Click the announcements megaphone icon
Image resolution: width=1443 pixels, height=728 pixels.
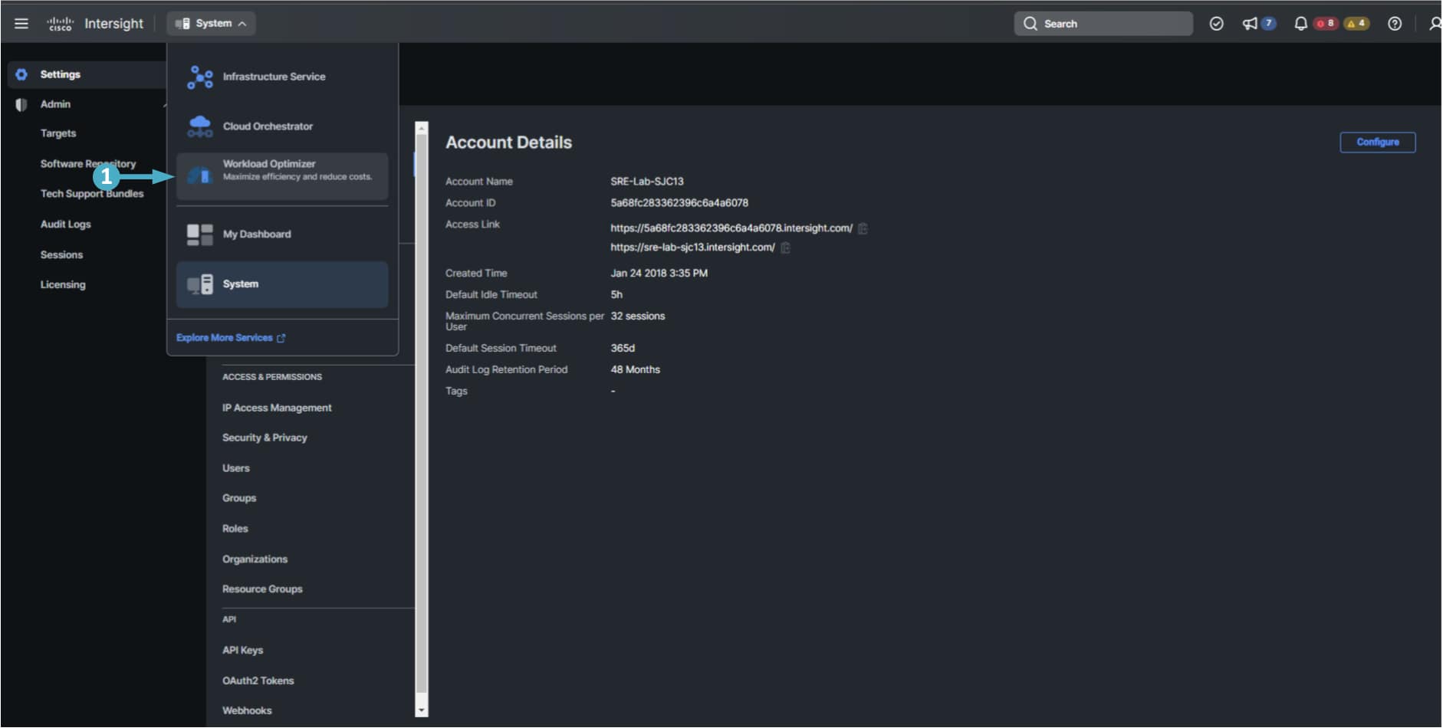tap(1250, 24)
